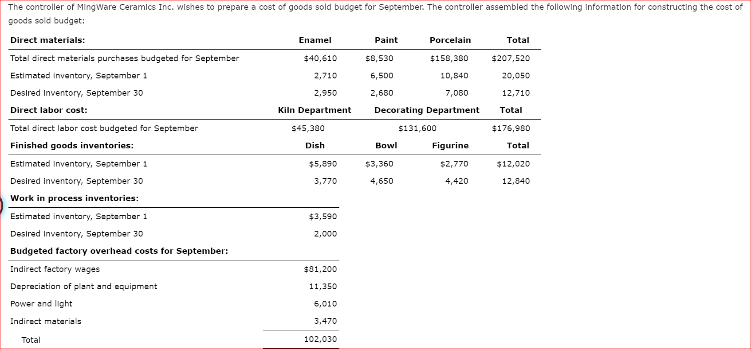Click Bowl desired inventory 4,650
The height and width of the screenshot is (349, 751).
(382, 181)
